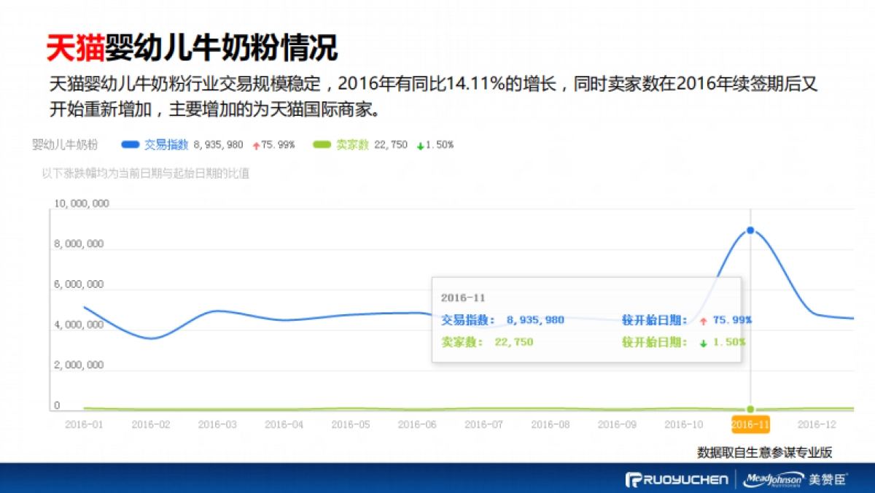Select the blue peak data point on the chart
Screen dimensions: 875x493
[750, 230]
